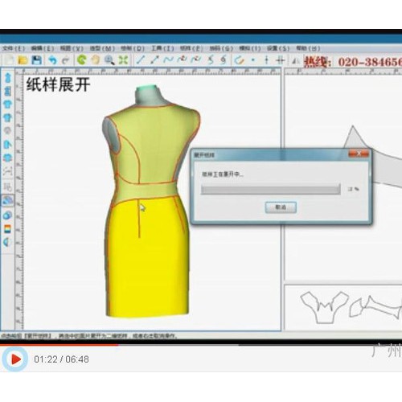Viewport: 402px width, 402px height.
Task: Open the 绘制(D) draw menu
Action: pyautogui.click(x=133, y=48)
